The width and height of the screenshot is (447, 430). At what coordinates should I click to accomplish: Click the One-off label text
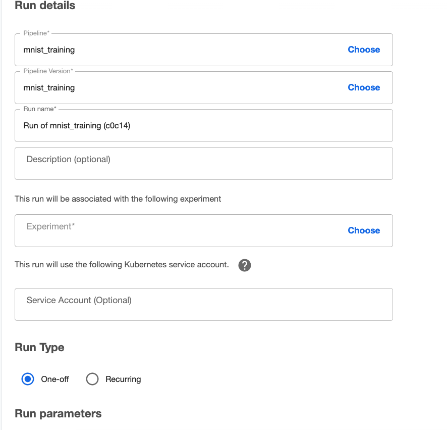(x=55, y=379)
